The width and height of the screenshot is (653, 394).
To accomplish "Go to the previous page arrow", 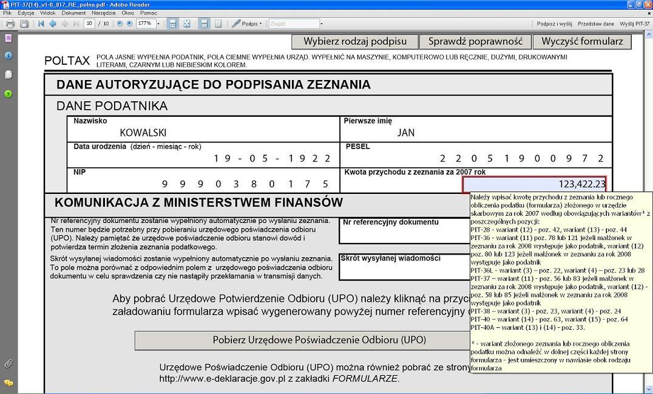I will tap(52, 24).
